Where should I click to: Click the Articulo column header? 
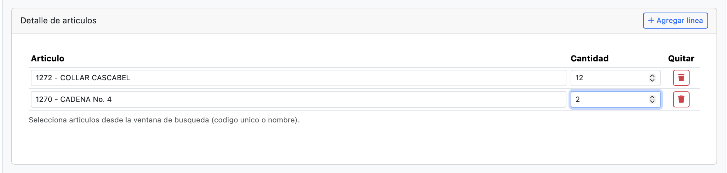pyautogui.click(x=48, y=58)
